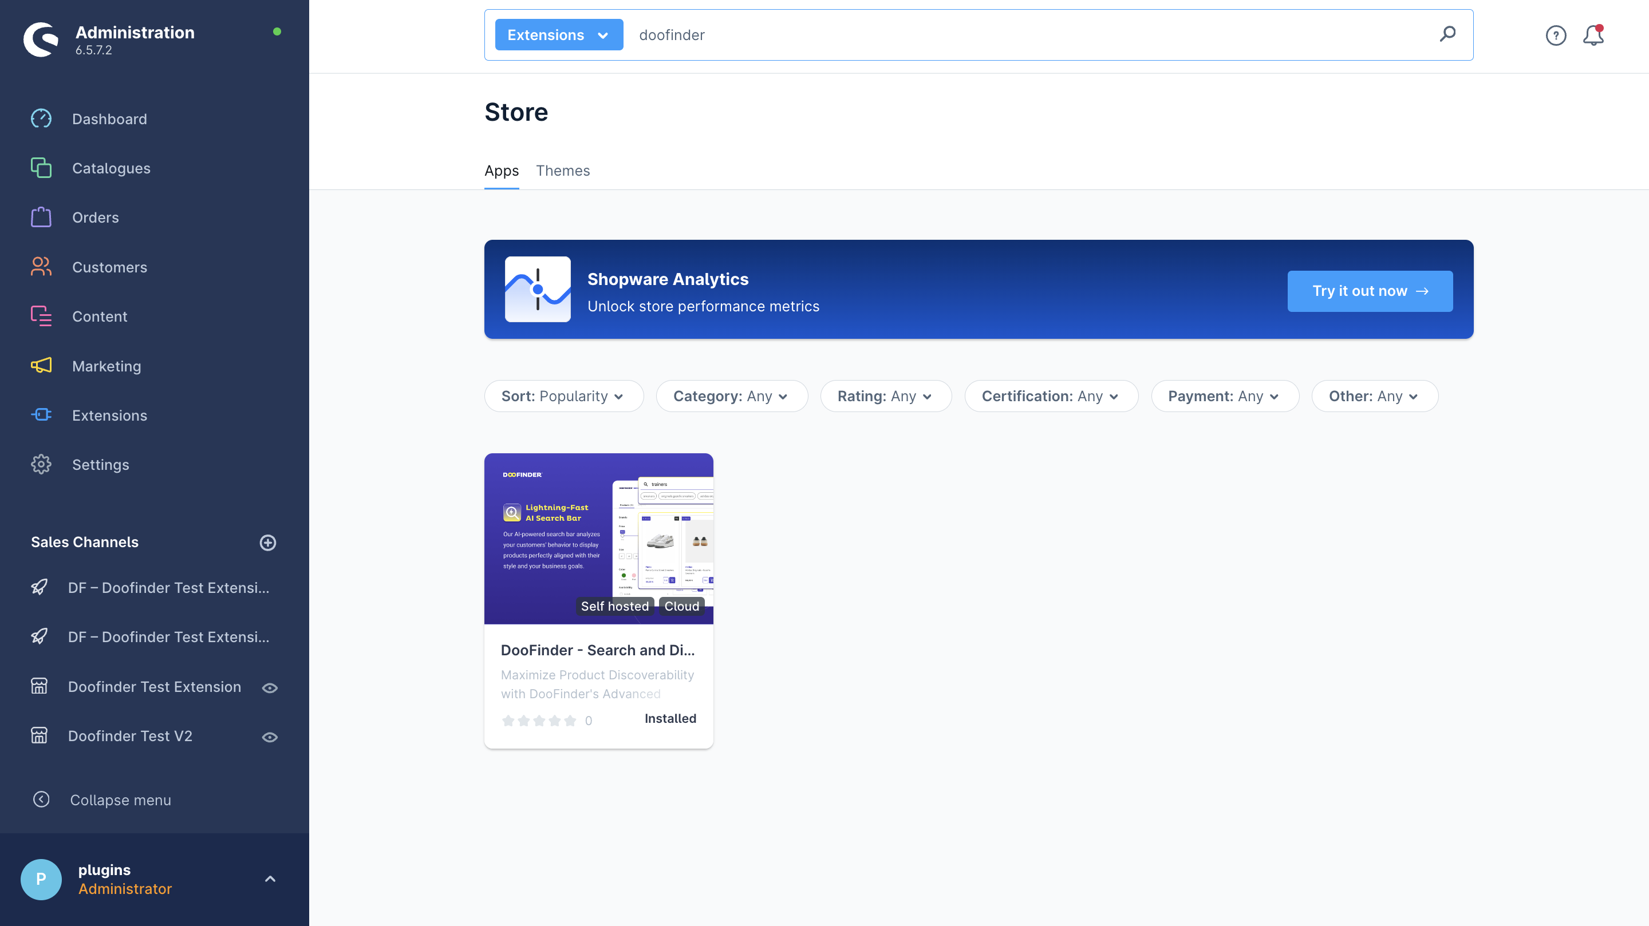Toggle visibility eye for Doofinder Test V2
1649x926 pixels.
[x=270, y=737]
